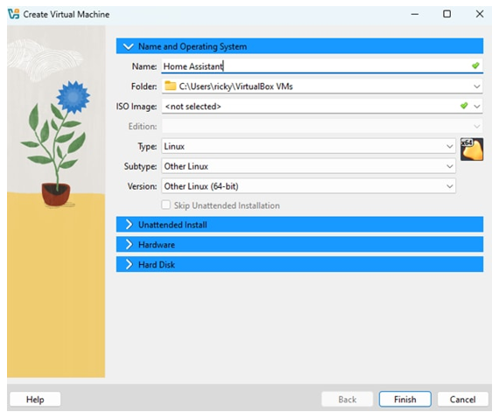Open the Version dropdown Other Linux (64-bit)
The width and height of the screenshot is (499, 419).
pyautogui.click(x=308, y=186)
